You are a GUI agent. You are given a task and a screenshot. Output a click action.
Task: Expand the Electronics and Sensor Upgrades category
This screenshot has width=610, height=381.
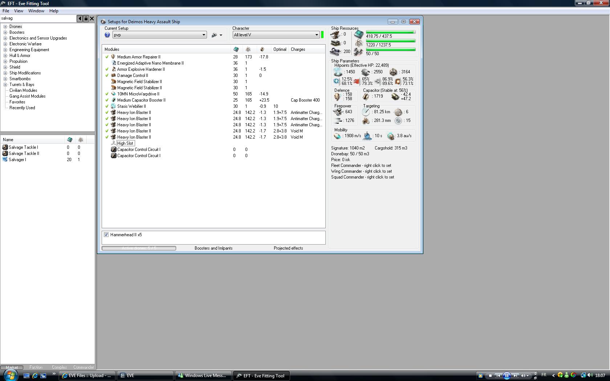5,38
